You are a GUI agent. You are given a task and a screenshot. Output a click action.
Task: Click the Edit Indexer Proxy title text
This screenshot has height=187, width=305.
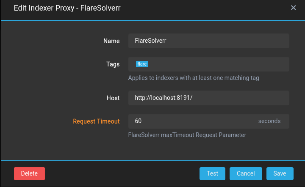67,8
